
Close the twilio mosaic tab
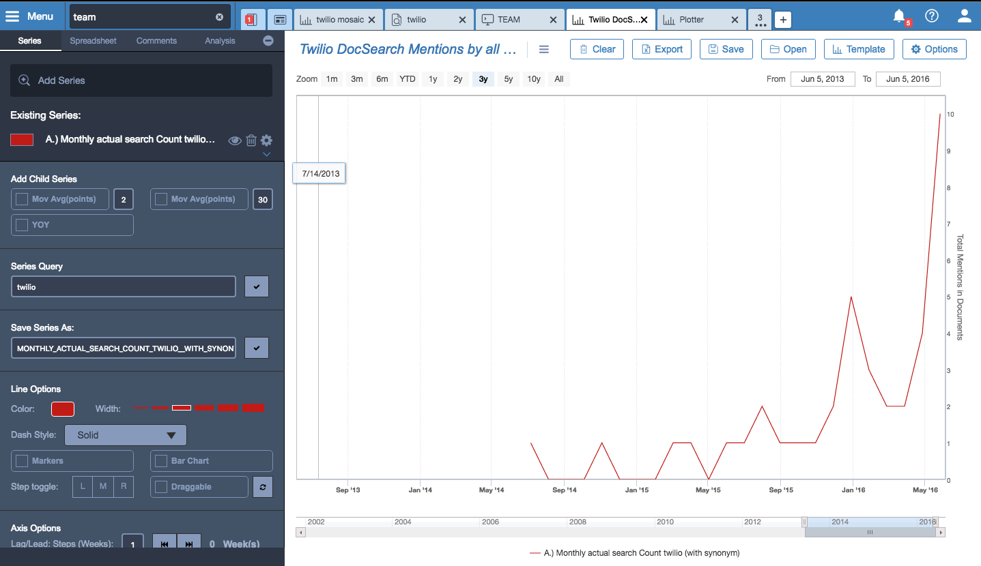coord(371,20)
